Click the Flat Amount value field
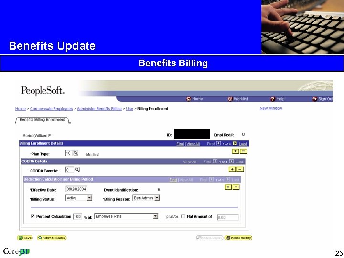344x258 pixels. click(227, 217)
